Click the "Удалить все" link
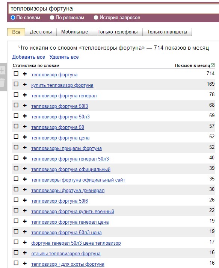 [x=64, y=57]
